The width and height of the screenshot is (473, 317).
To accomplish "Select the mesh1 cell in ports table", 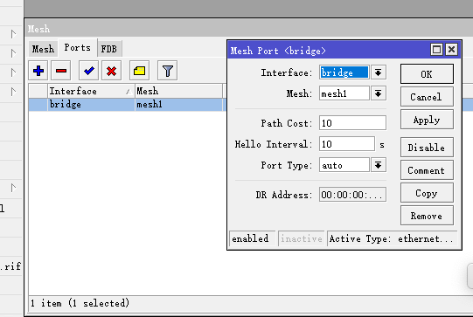I will [x=178, y=105].
